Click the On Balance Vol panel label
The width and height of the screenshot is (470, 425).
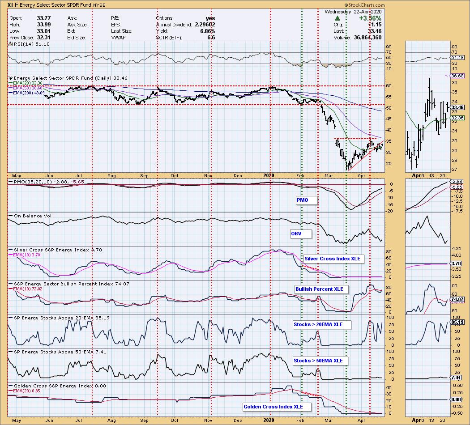(33, 216)
